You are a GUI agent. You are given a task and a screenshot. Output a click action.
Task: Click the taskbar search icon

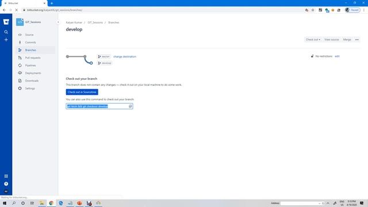click(14, 203)
